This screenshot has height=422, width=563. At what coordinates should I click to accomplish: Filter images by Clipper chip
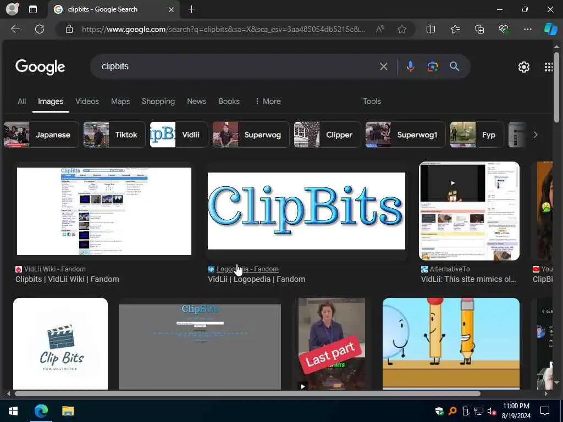pos(327,135)
